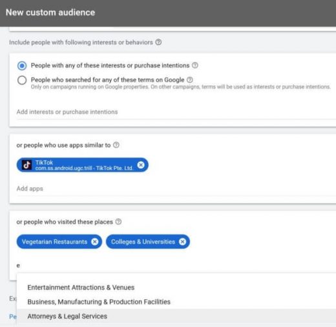The height and width of the screenshot is (327, 336).
Task: Open help for interests or behaviors heading
Action: pos(158,42)
